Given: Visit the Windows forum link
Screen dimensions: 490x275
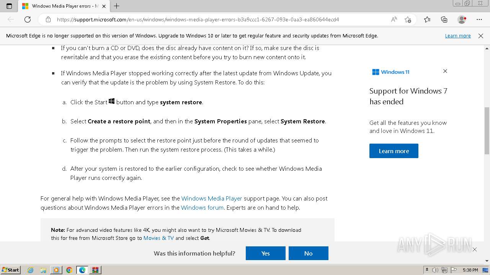Looking at the screenshot, I should tap(202, 208).
